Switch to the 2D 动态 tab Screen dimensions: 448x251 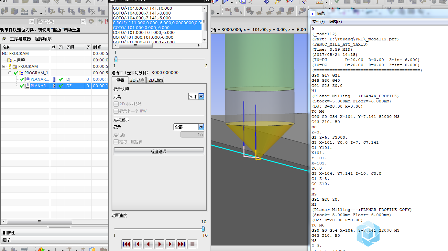click(155, 80)
